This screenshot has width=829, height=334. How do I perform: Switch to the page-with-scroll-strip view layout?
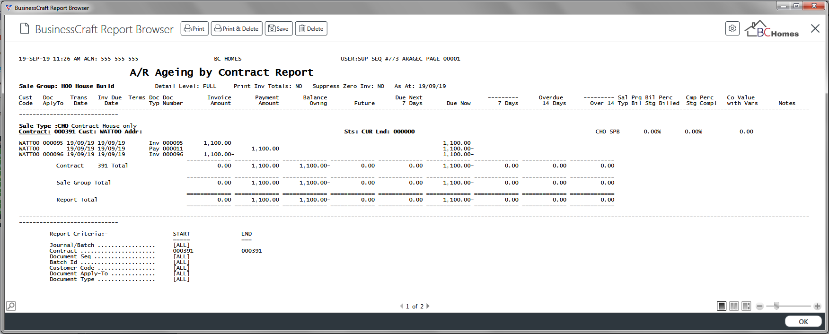[x=746, y=306]
